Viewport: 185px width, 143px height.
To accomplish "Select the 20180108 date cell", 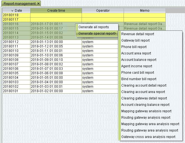I will click(16, 60).
